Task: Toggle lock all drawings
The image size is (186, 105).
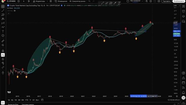Action: [x=3, y=59]
